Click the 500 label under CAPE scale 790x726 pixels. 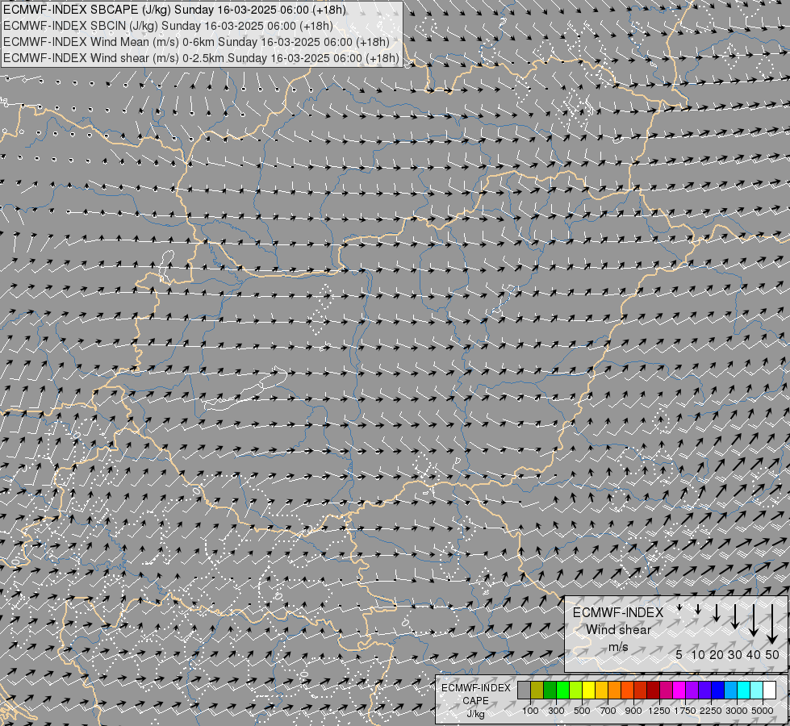582,711
